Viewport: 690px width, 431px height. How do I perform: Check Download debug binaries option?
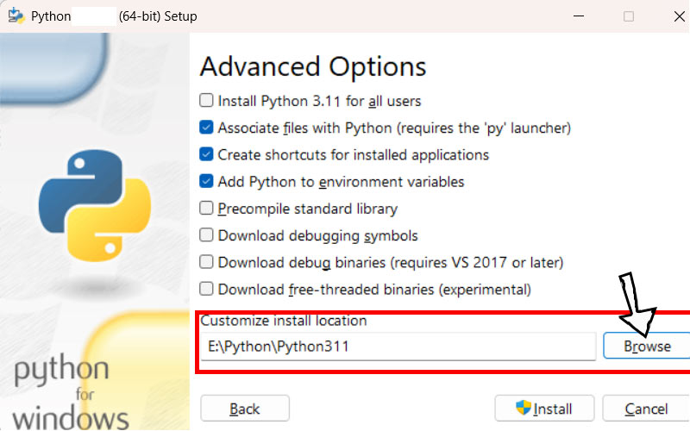click(207, 262)
